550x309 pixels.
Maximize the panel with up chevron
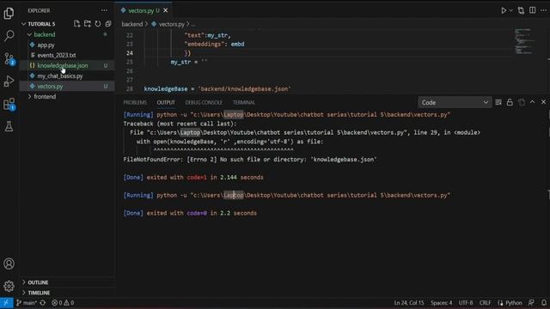tap(532, 102)
